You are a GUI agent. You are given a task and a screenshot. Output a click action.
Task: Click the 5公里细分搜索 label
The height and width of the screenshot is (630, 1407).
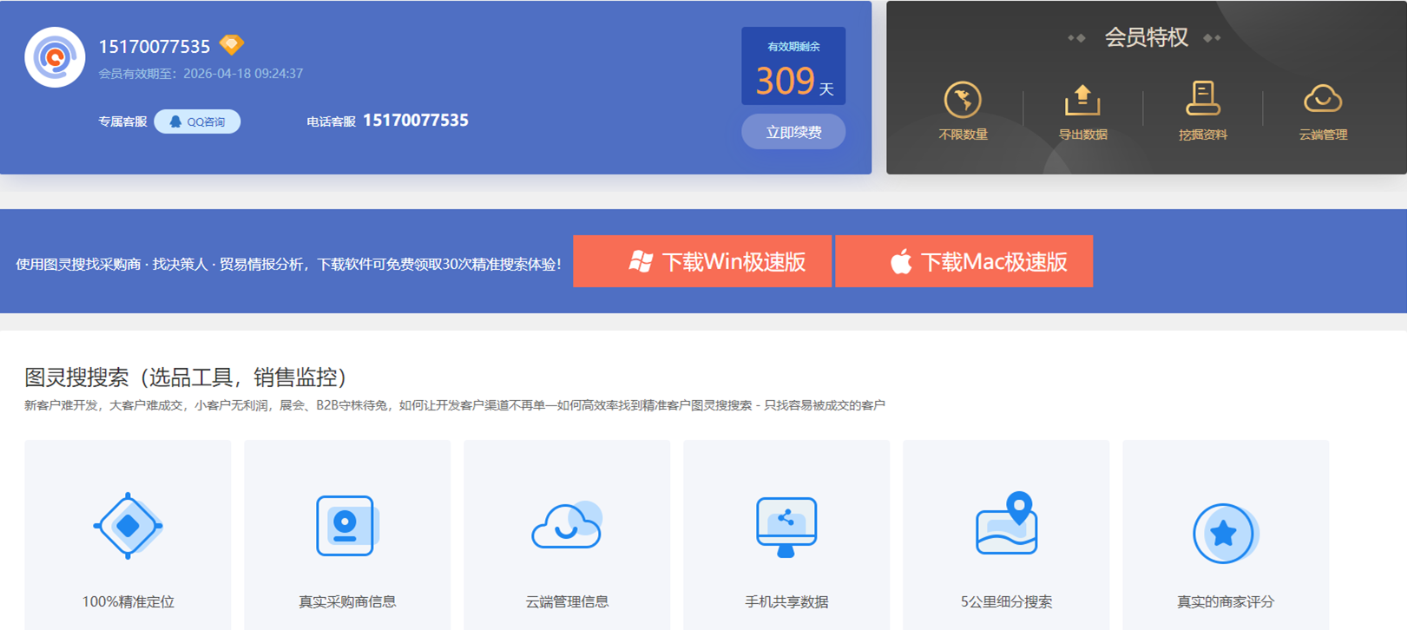coord(1006,601)
